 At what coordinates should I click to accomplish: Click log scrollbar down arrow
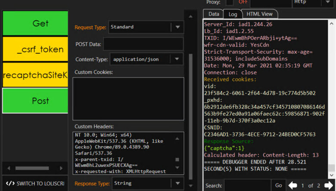[332, 175]
